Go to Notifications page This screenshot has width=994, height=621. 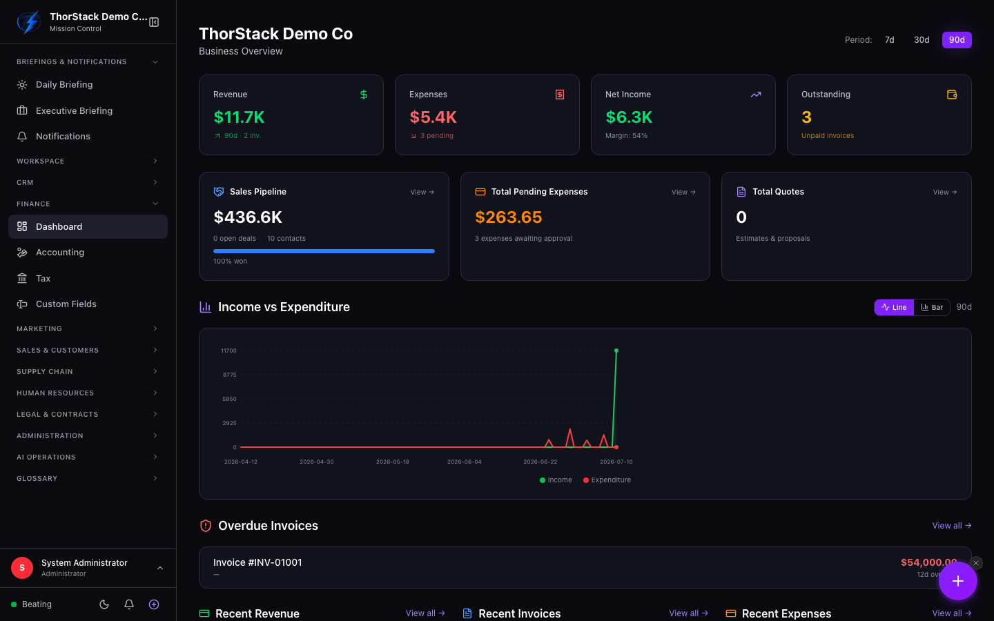pyautogui.click(x=88, y=137)
